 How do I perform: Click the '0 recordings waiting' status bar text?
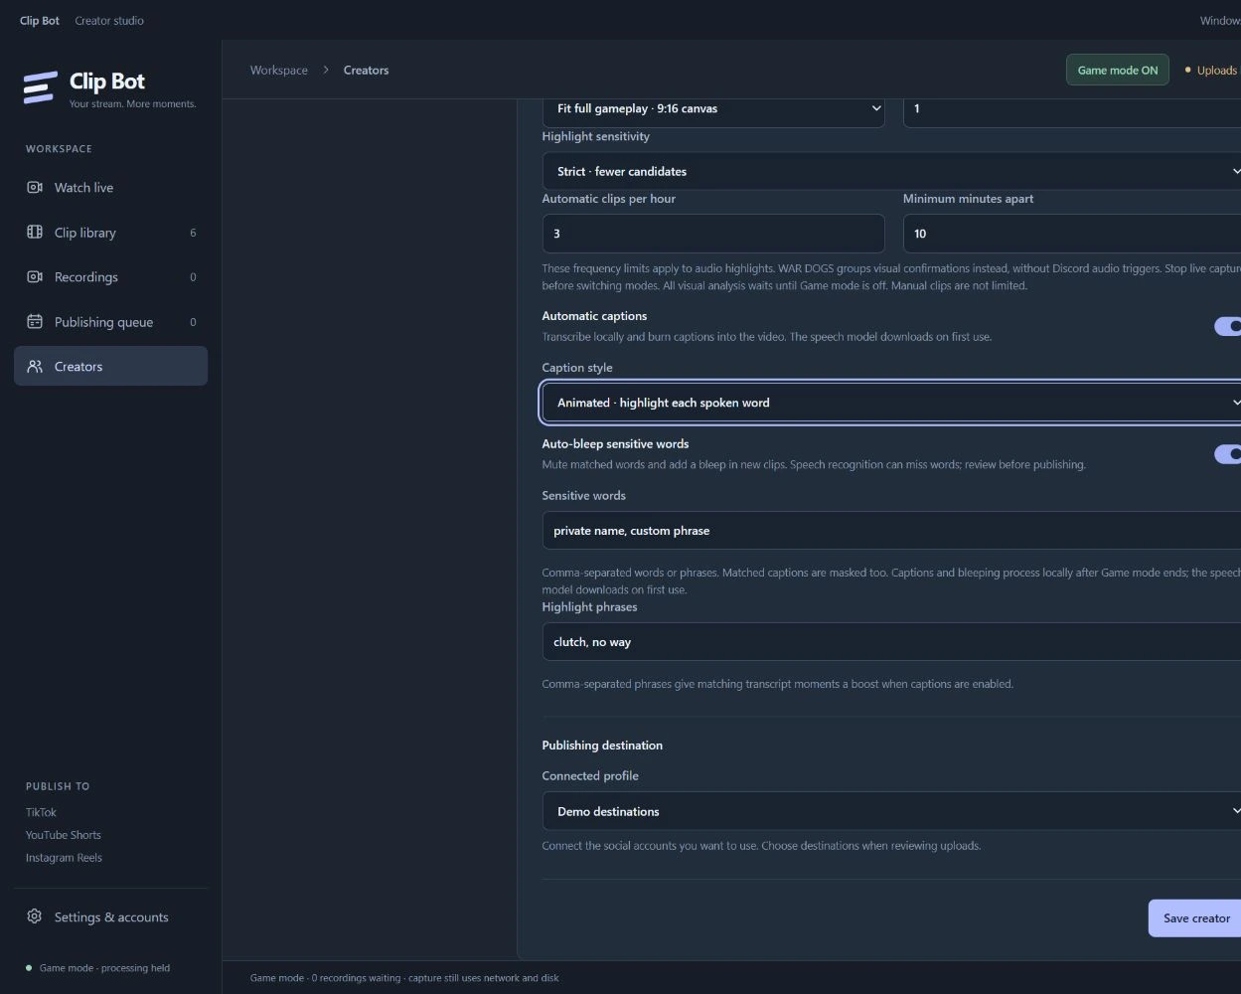[x=356, y=977]
